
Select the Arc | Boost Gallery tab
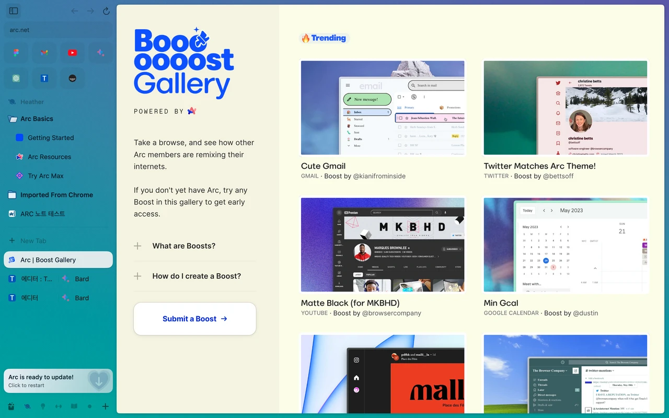click(59, 260)
